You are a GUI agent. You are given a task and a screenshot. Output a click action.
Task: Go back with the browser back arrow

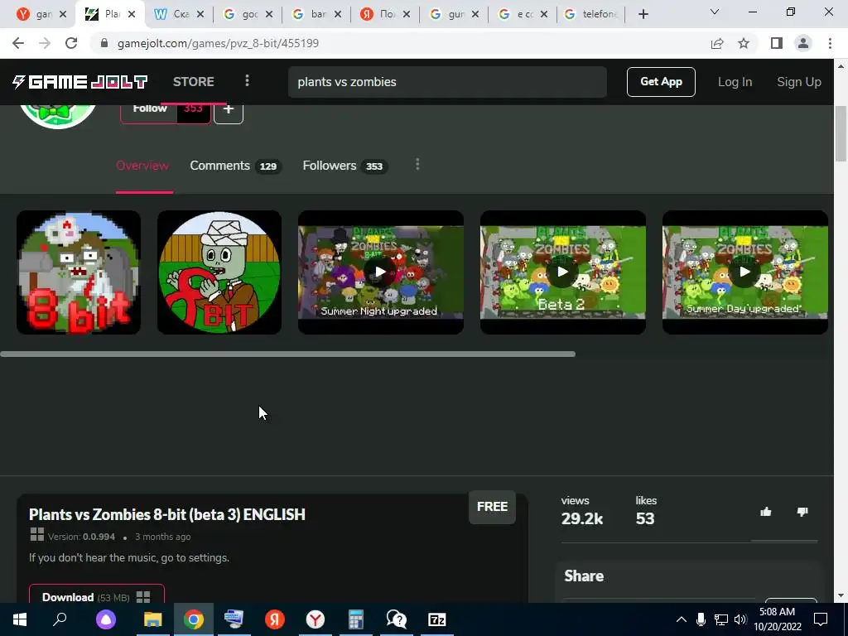18,43
